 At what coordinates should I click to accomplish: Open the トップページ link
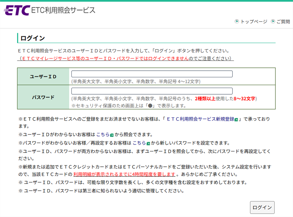click(x=253, y=22)
